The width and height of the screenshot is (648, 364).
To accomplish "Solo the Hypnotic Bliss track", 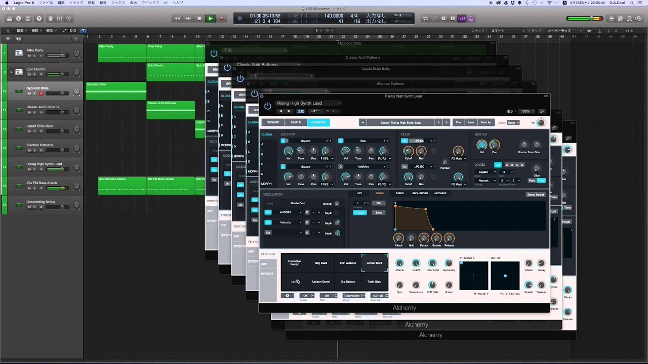I will 35,94.
